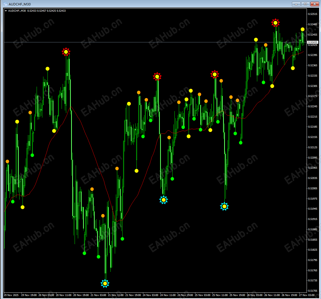Select the topmost red star marker near 0.52485
This screenshot has height=299, width=321.
(275, 23)
